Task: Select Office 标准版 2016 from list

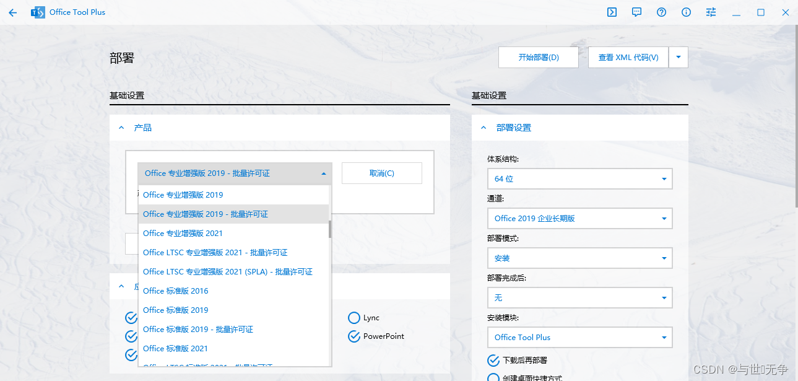Action: point(233,291)
